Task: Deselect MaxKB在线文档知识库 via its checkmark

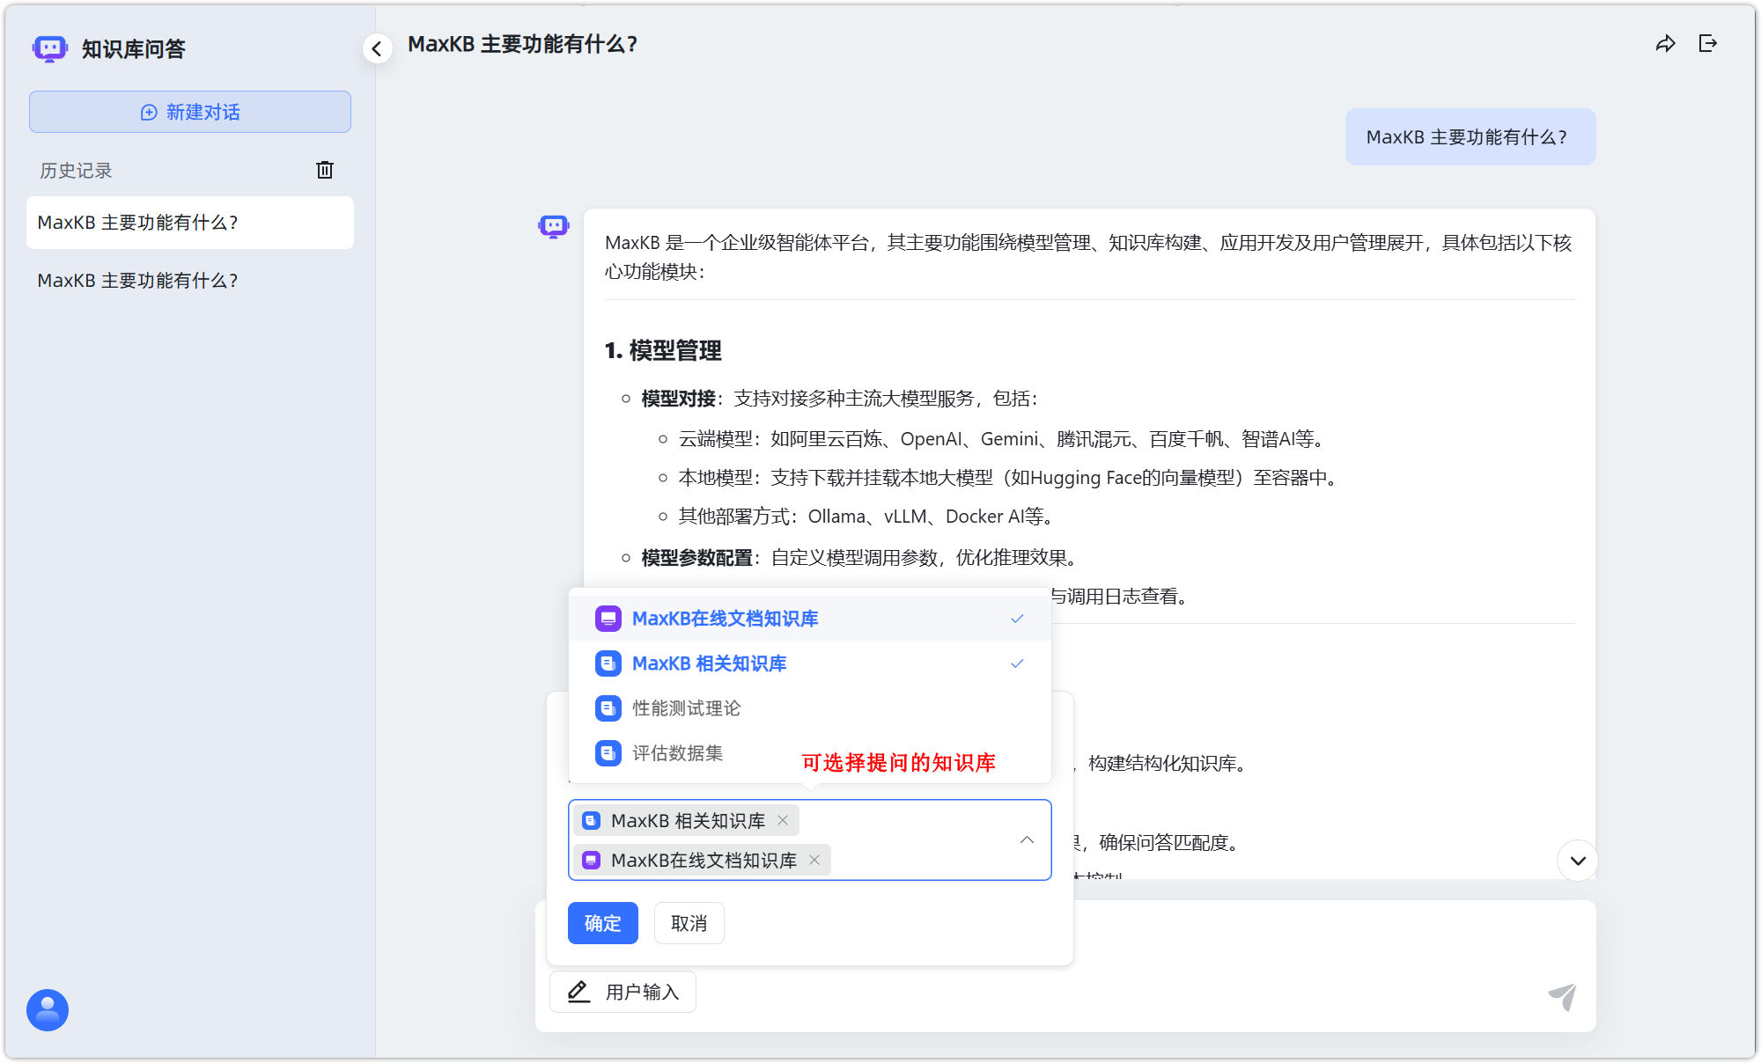Action: click(x=1018, y=618)
